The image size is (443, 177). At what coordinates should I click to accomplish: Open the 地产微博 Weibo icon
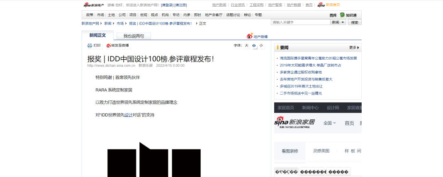pyautogui.click(x=250, y=36)
